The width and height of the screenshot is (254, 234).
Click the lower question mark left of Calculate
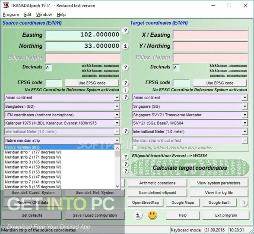[x=125, y=171]
